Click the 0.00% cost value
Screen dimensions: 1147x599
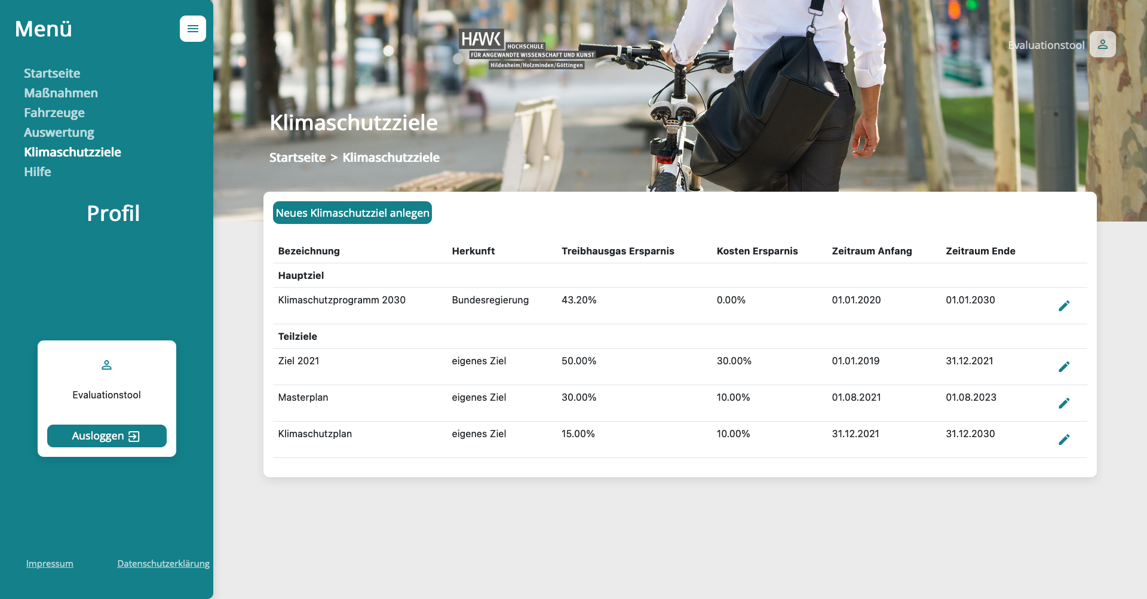pos(731,300)
